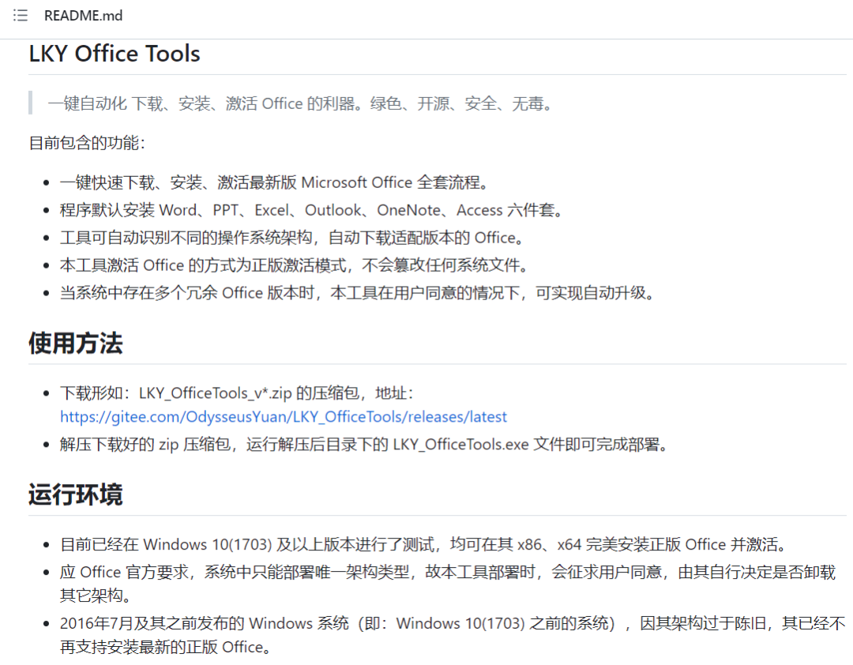
Task: Click bullet 解压下载好的 zip 压缩包
Action: [364, 445]
